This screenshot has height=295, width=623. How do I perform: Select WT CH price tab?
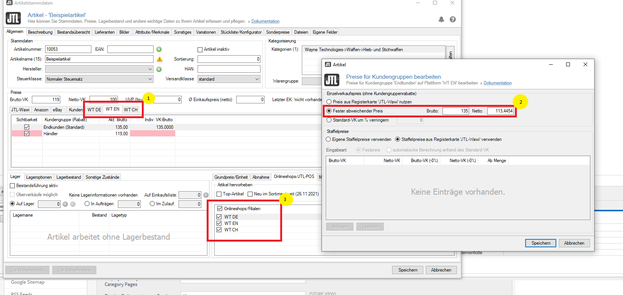pyautogui.click(x=131, y=110)
